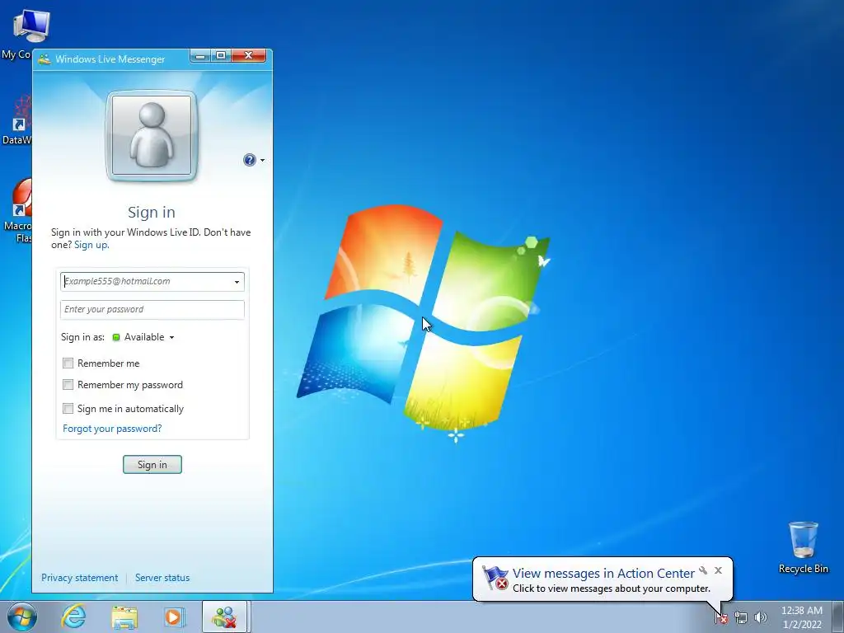Focus the Enter your password field
Image resolution: width=844 pixels, height=633 pixels.
[152, 310]
